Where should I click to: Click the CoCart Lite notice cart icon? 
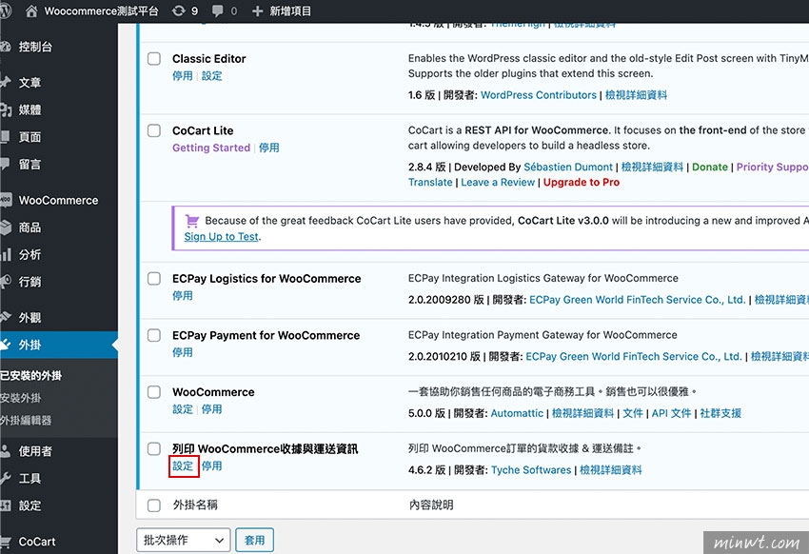[x=192, y=221]
